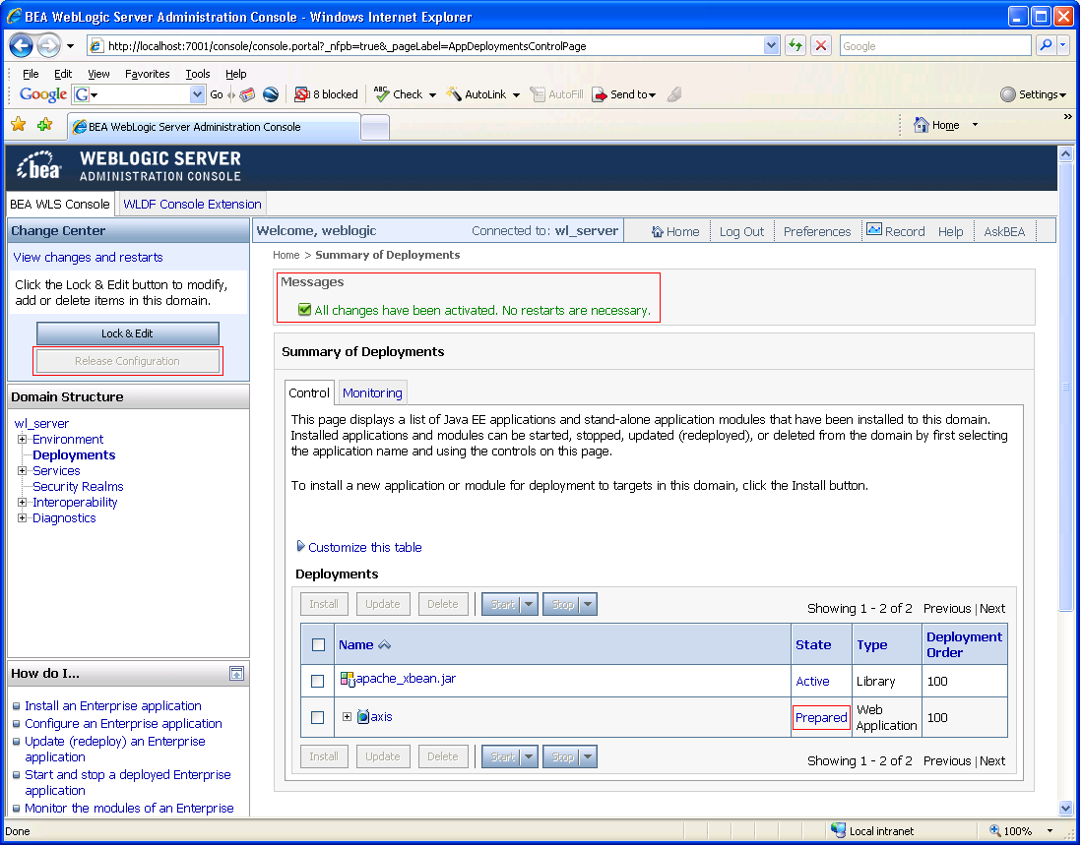The width and height of the screenshot is (1082, 845).
Task: Click the Refresh page icon
Action: point(796,45)
